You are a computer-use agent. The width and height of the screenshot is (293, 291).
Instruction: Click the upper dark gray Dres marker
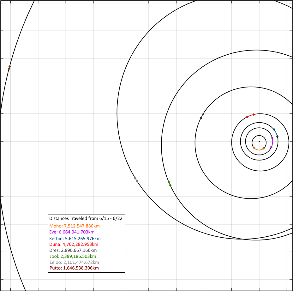pos(203,114)
